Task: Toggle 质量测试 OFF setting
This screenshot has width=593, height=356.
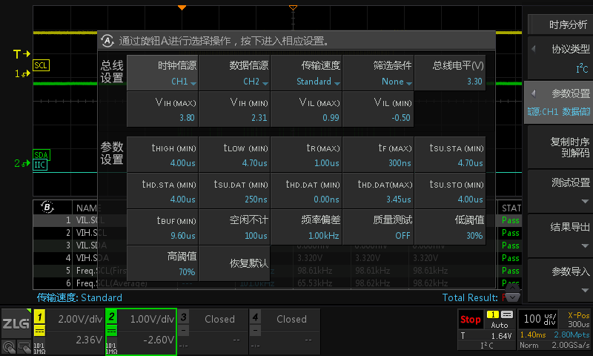Action: tap(378, 227)
